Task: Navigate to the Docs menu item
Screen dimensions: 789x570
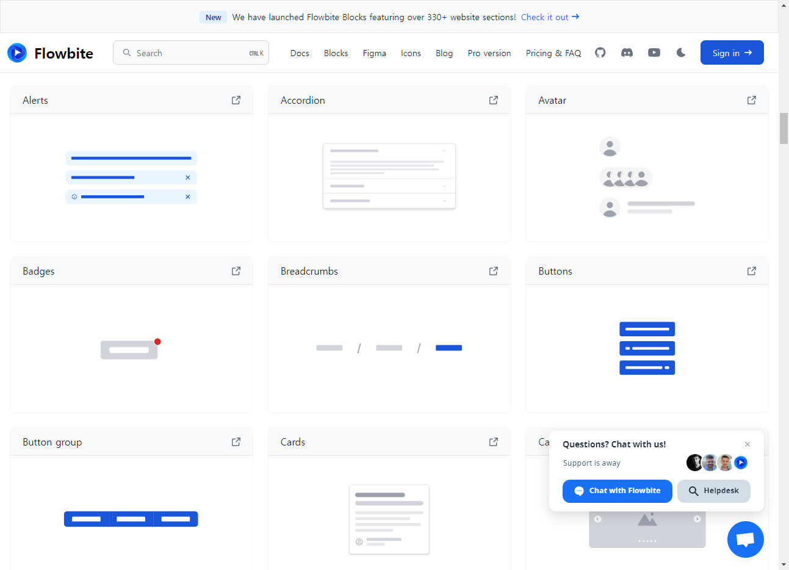Action: [300, 53]
